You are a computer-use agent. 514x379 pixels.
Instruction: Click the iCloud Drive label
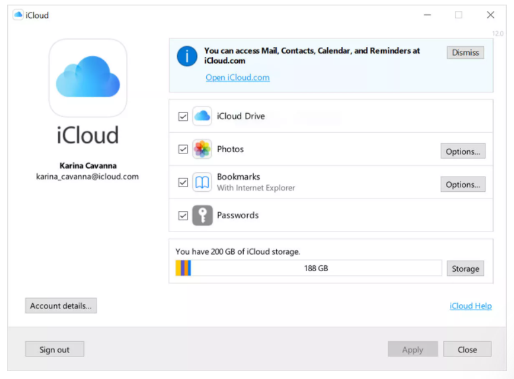(x=241, y=116)
